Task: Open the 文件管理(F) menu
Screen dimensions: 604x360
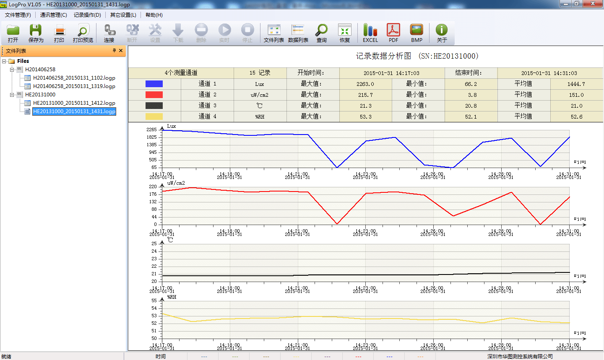Action: (18, 15)
